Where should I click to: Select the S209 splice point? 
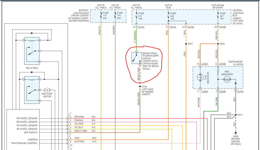point(218,44)
